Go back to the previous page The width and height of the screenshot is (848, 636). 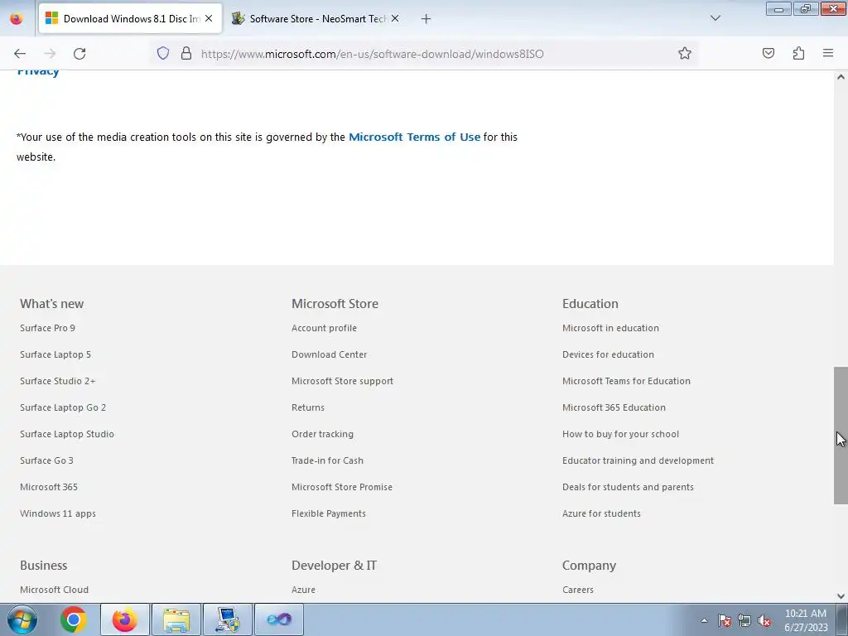click(20, 54)
